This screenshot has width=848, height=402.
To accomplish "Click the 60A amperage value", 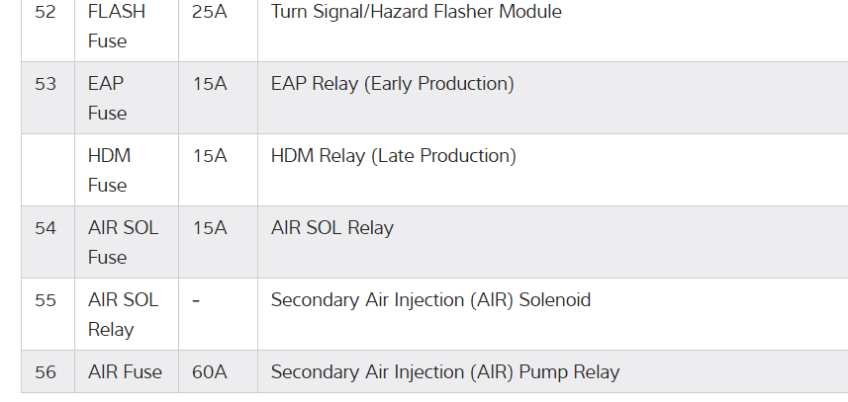I will [210, 372].
